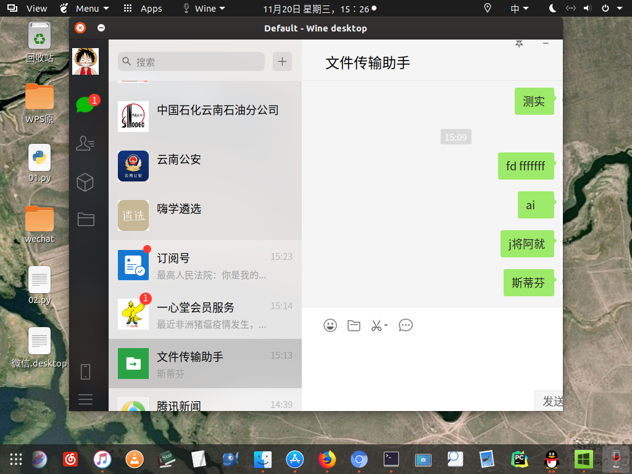Viewport: 632px width, 474px height.
Task: Click the message bubble 测实
Action: pos(534,101)
